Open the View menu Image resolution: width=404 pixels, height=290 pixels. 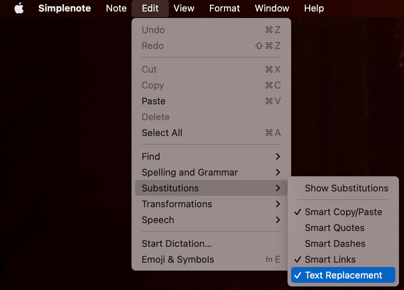tap(184, 8)
